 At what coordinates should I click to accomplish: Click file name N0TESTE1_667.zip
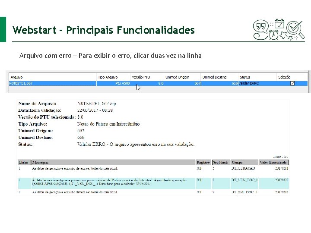[97, 104]
